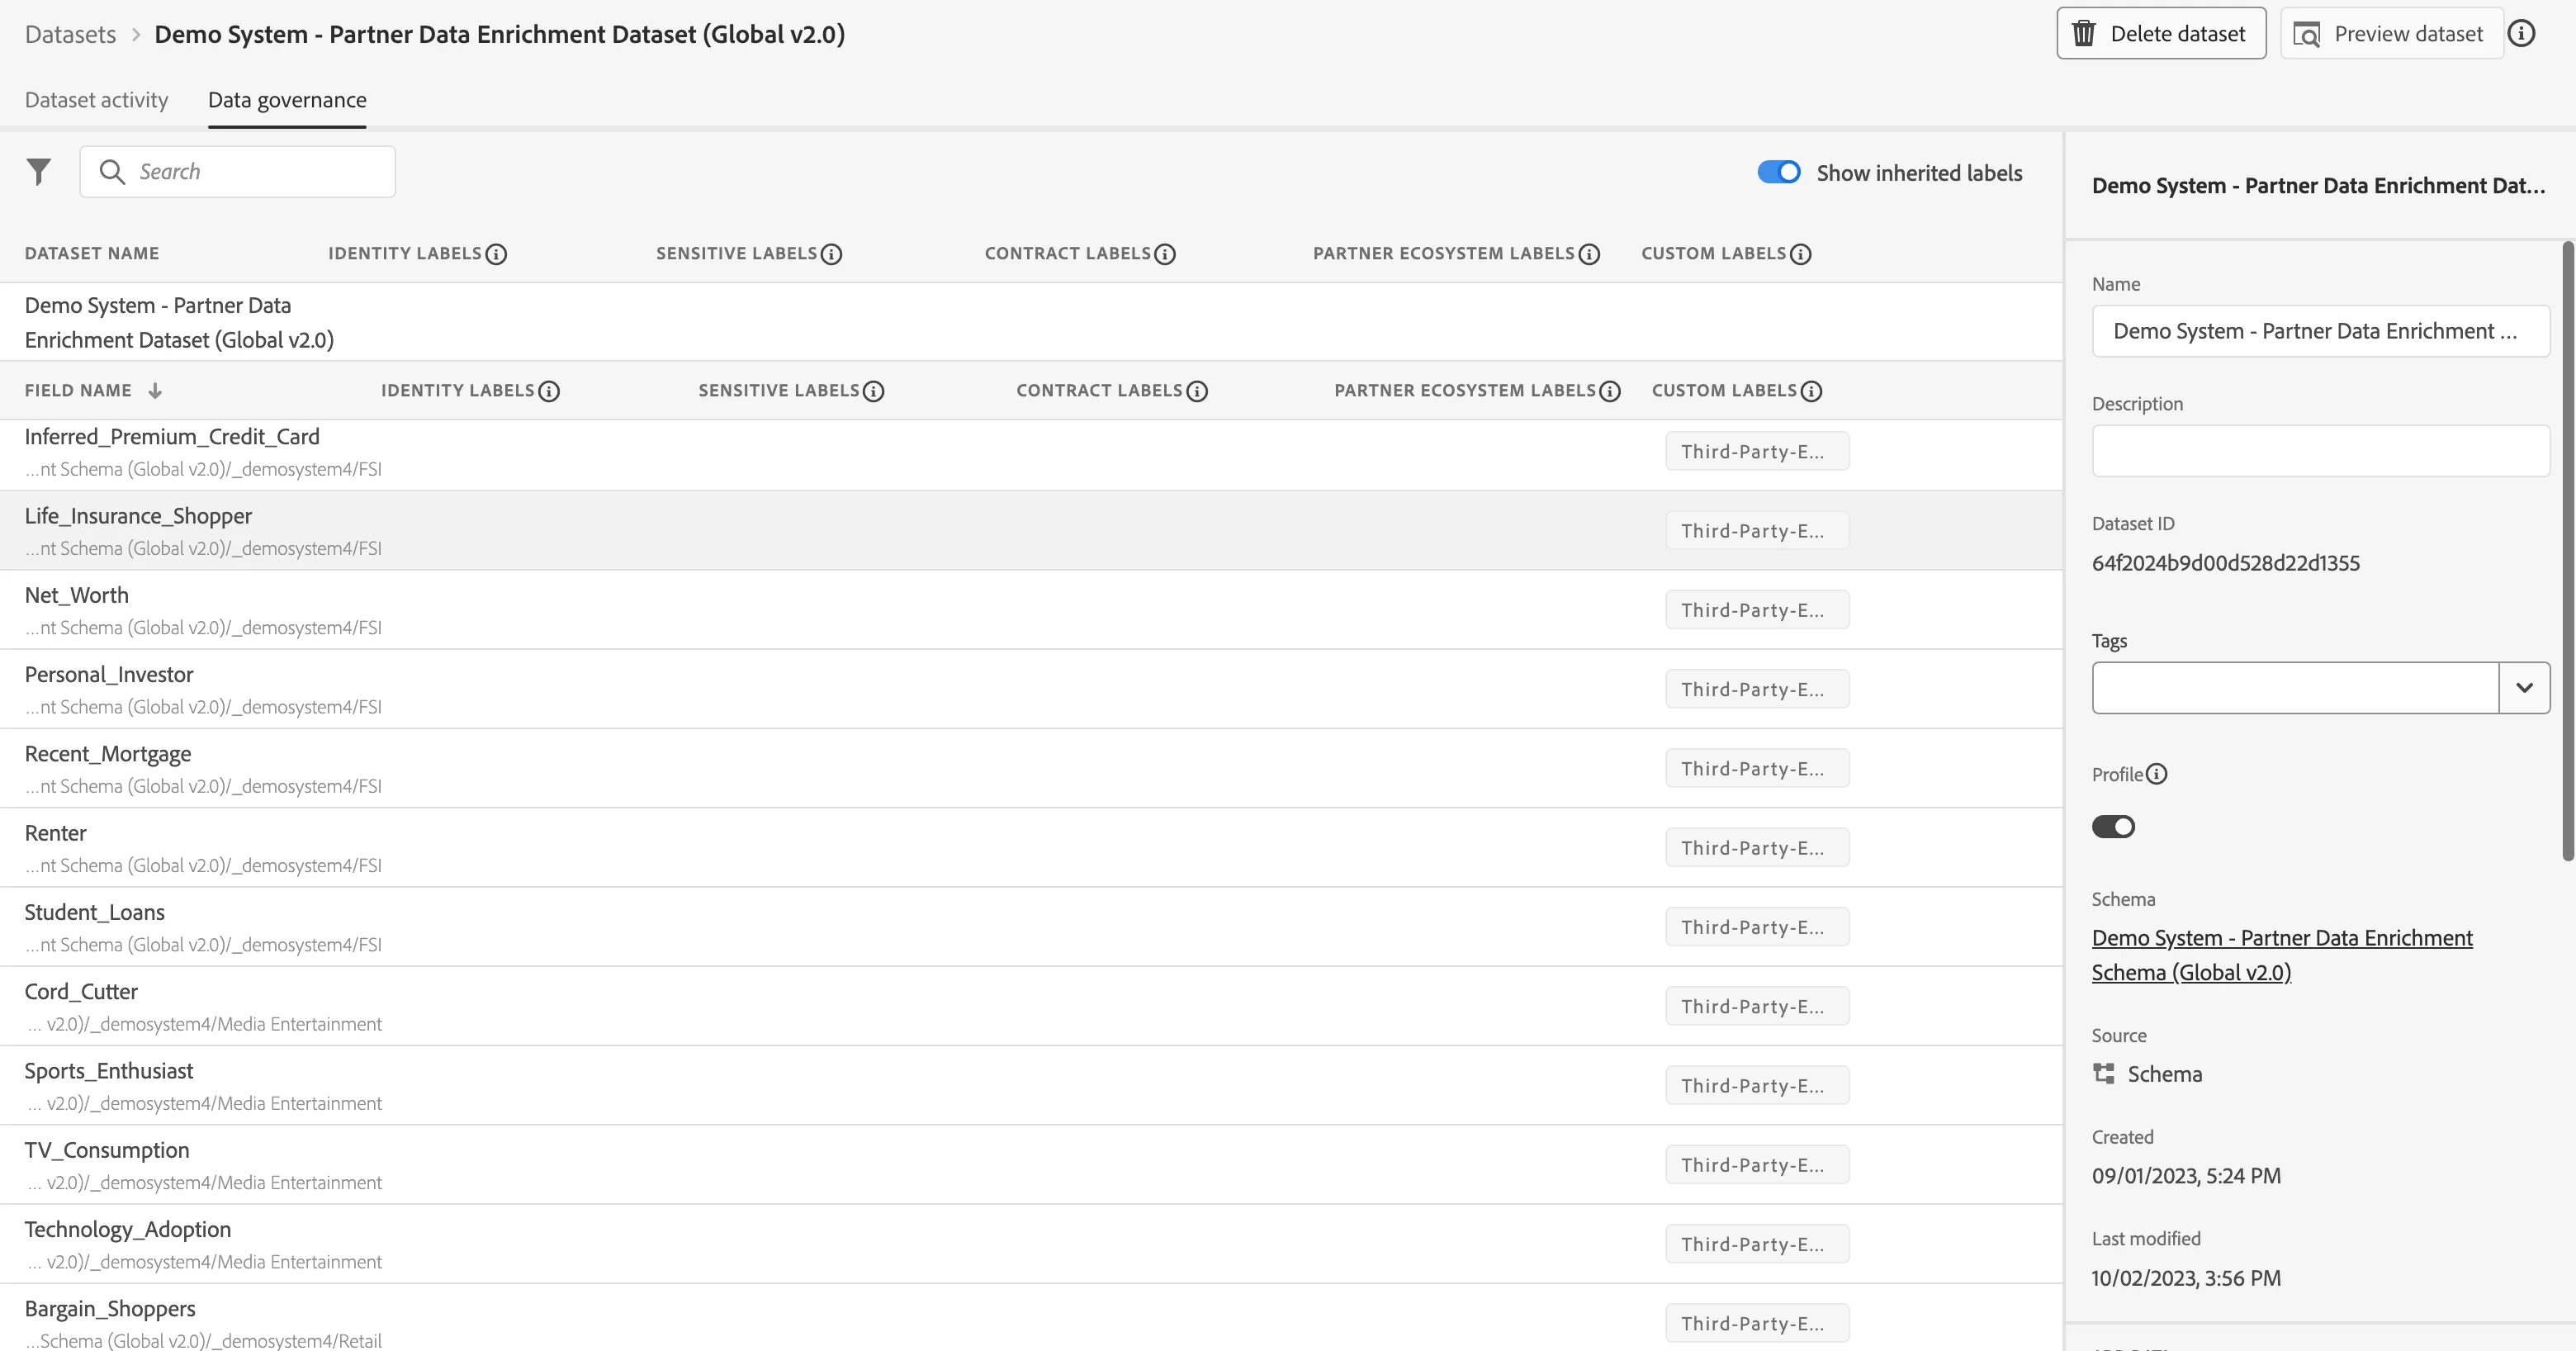Click field-level Sensitive Labels info icon
Screen dimensions: 2576x1351
tap(873, 391)
